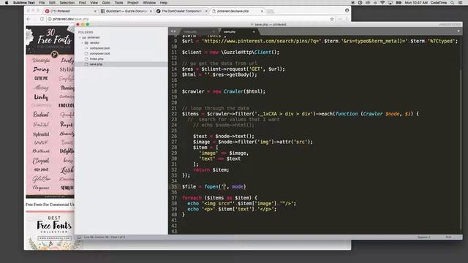Click the CodeTime user name in menu bar
Image resolution: width=468 pixels, height=263 pixels.
pos(439,3)
